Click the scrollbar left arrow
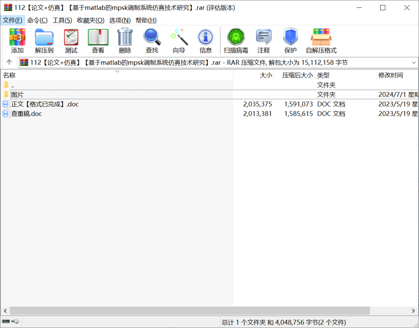 5,311
